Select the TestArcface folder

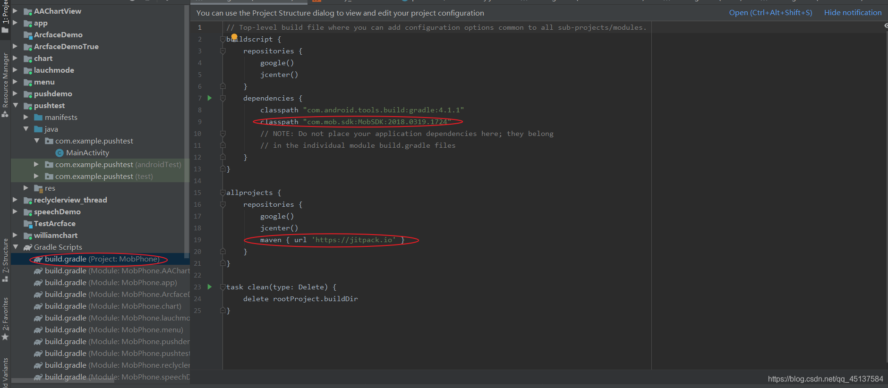[x=55, y=223]
